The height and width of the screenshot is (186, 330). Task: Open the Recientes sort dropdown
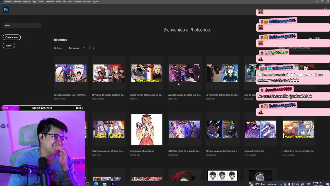77,48
